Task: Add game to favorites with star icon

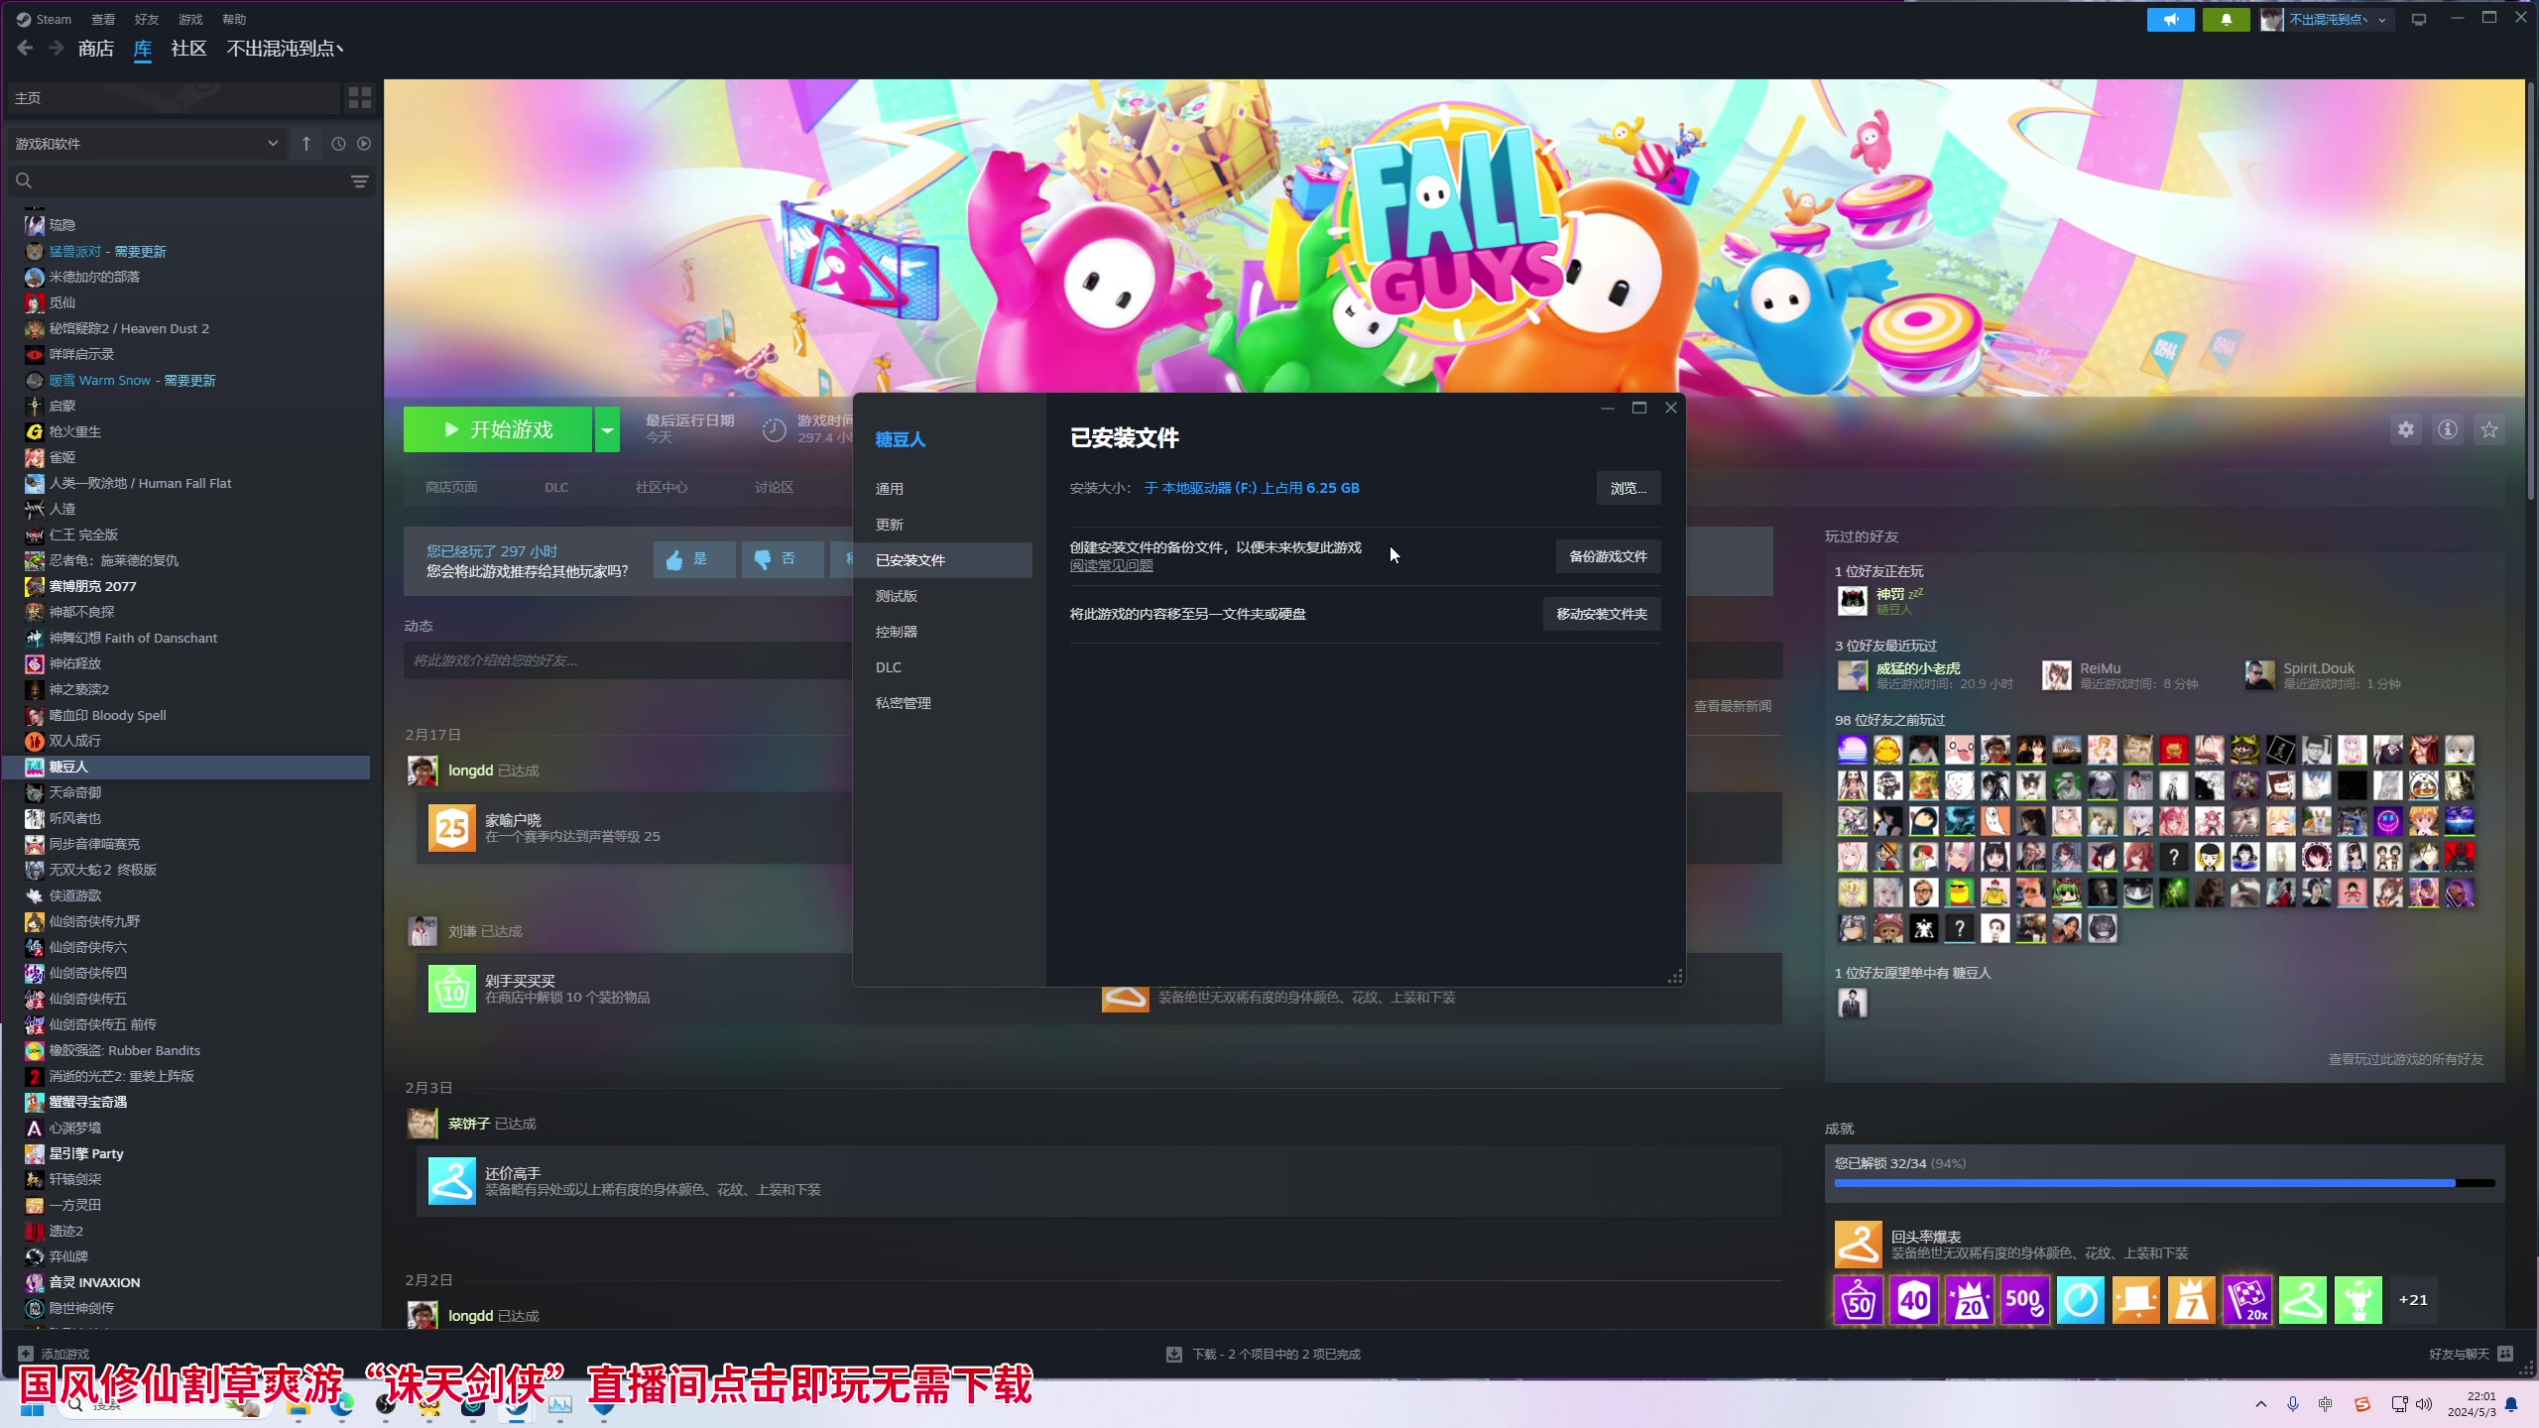Action: pos(2489,429)
